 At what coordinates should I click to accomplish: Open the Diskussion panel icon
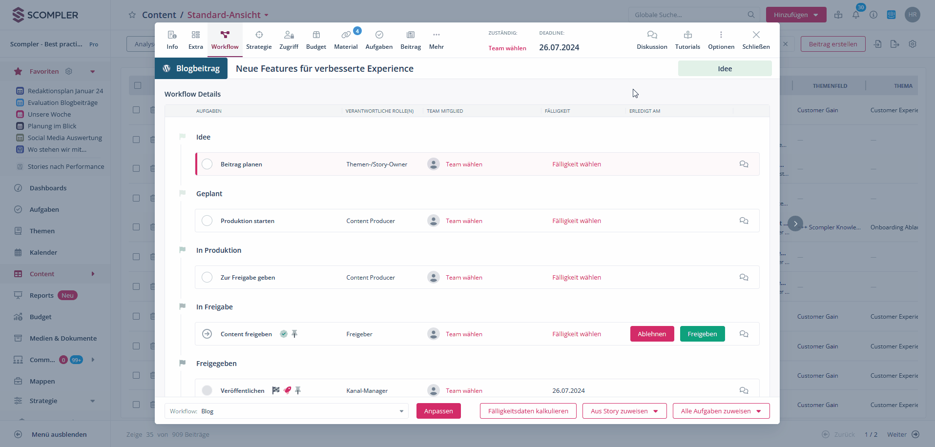[x=652, y=35]
